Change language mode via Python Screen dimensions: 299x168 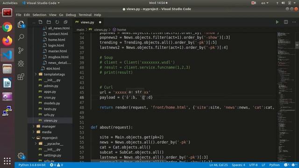point(274,165)
